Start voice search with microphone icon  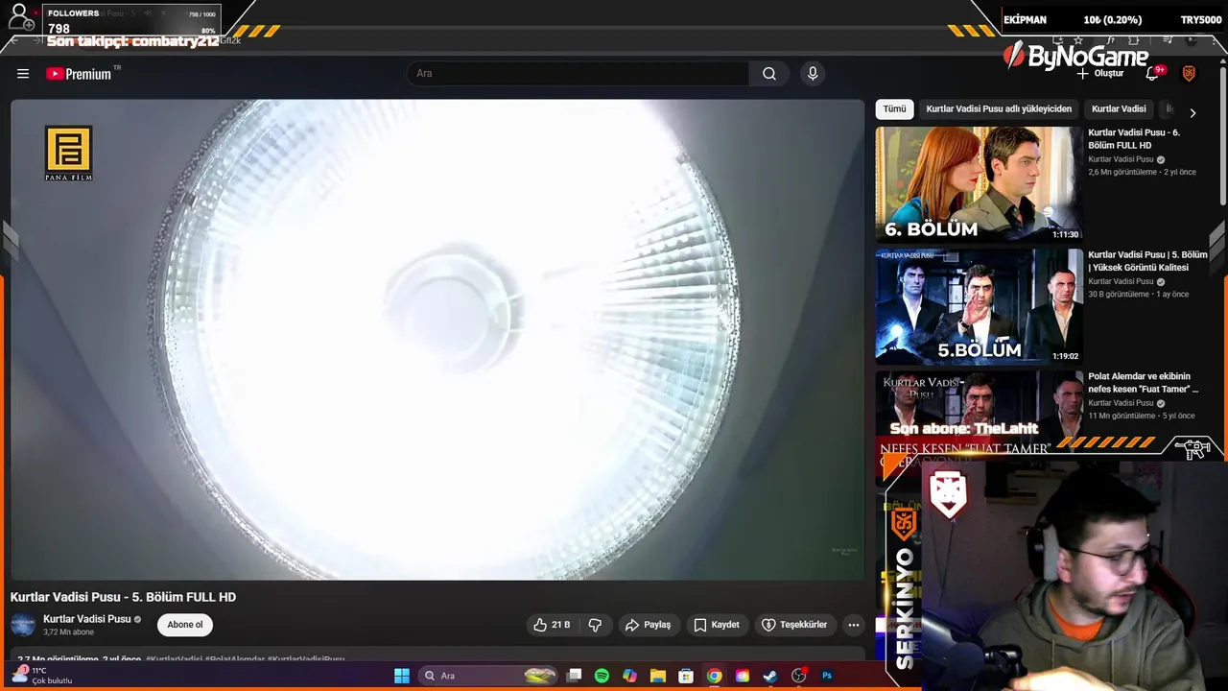pyautogui.click(x=813, y=74)
